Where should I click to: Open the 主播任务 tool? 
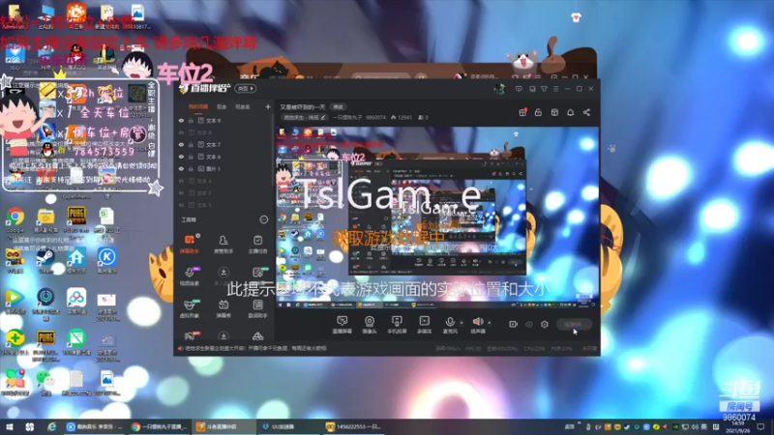257,244
